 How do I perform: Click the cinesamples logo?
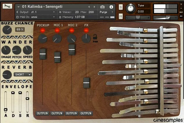(x=168, y=120)
